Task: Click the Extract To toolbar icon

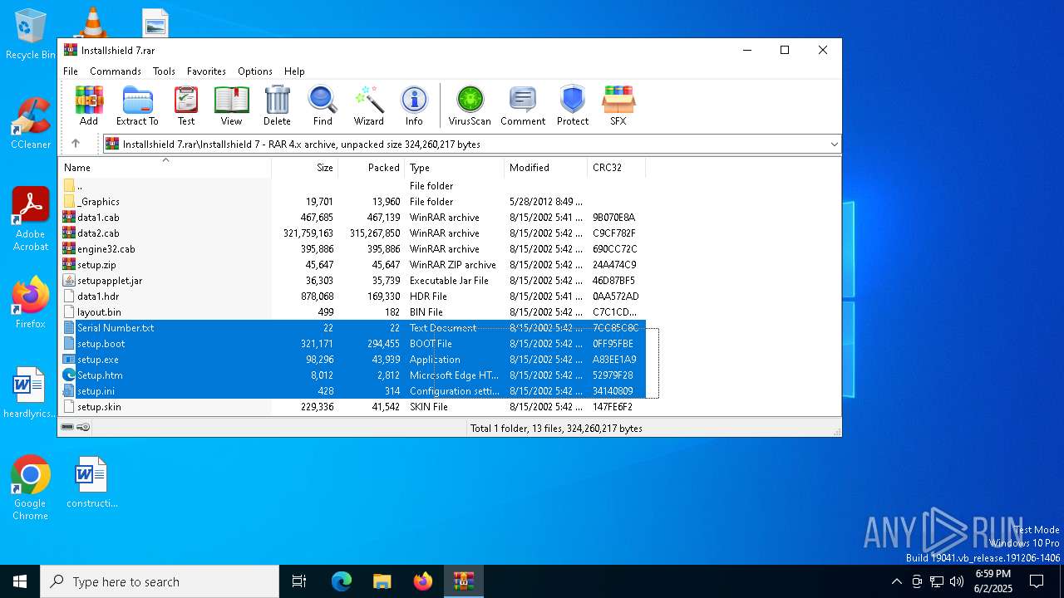Action: tap(137, 105)
